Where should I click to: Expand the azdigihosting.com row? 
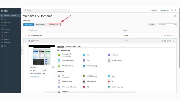tap(26, 35)
